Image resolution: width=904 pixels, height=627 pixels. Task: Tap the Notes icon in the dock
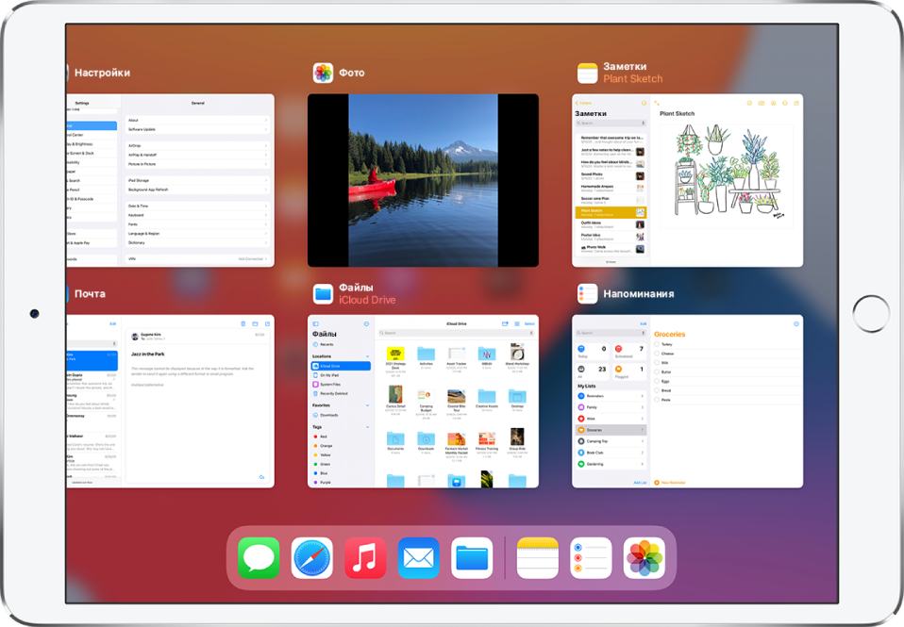point(538,557)
